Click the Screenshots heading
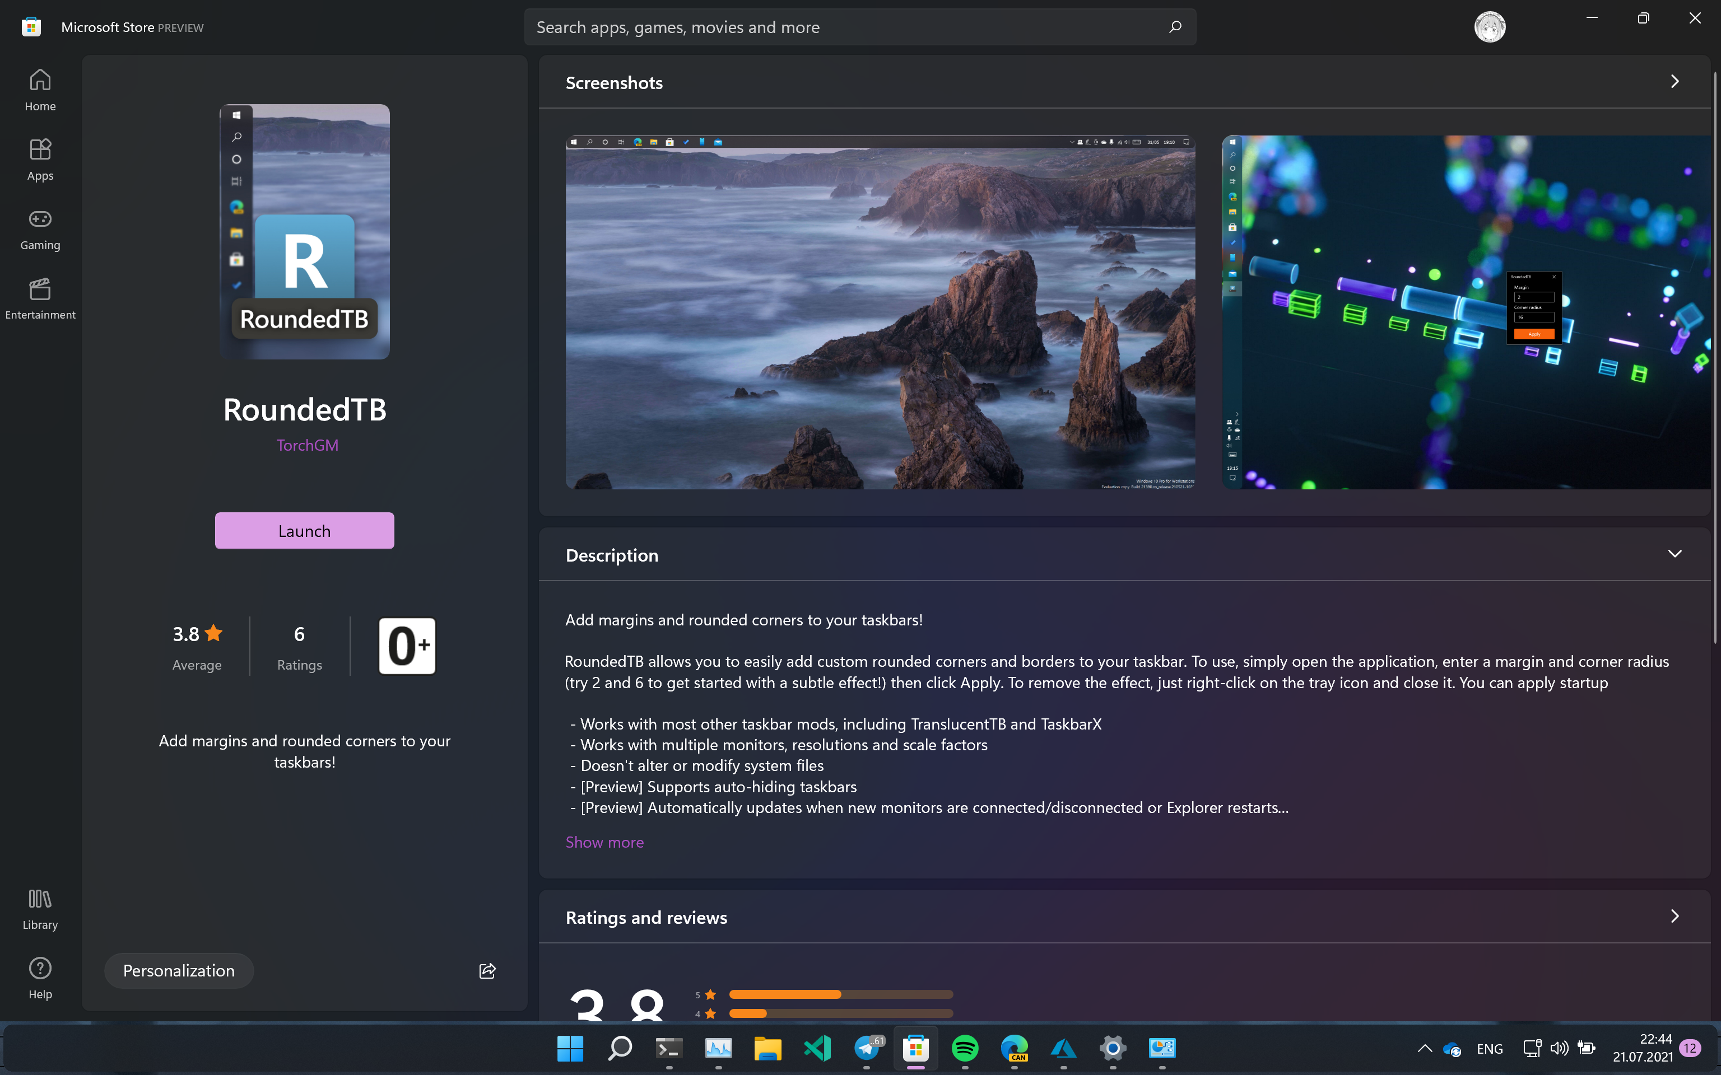Screen dimensions: 1721x1075 (x=615, y=82)
